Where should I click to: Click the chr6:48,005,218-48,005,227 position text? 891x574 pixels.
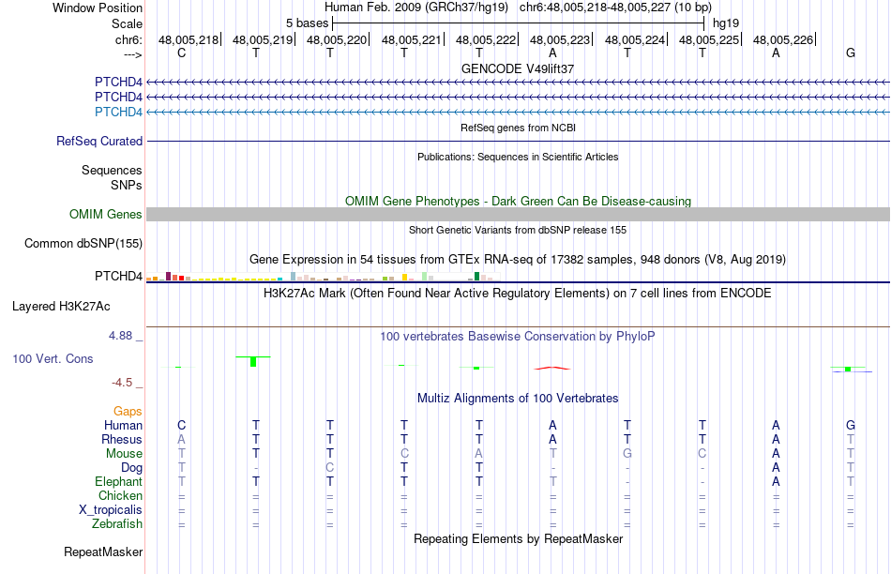point(615,8)
